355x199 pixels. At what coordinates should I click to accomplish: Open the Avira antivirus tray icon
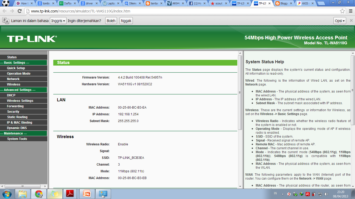tap(307, 194)
